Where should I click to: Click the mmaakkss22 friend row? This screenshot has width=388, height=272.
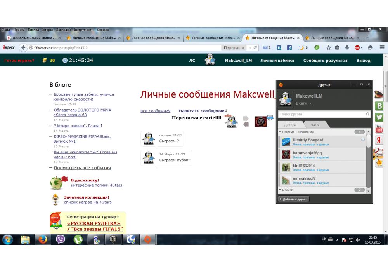(322, 180)
